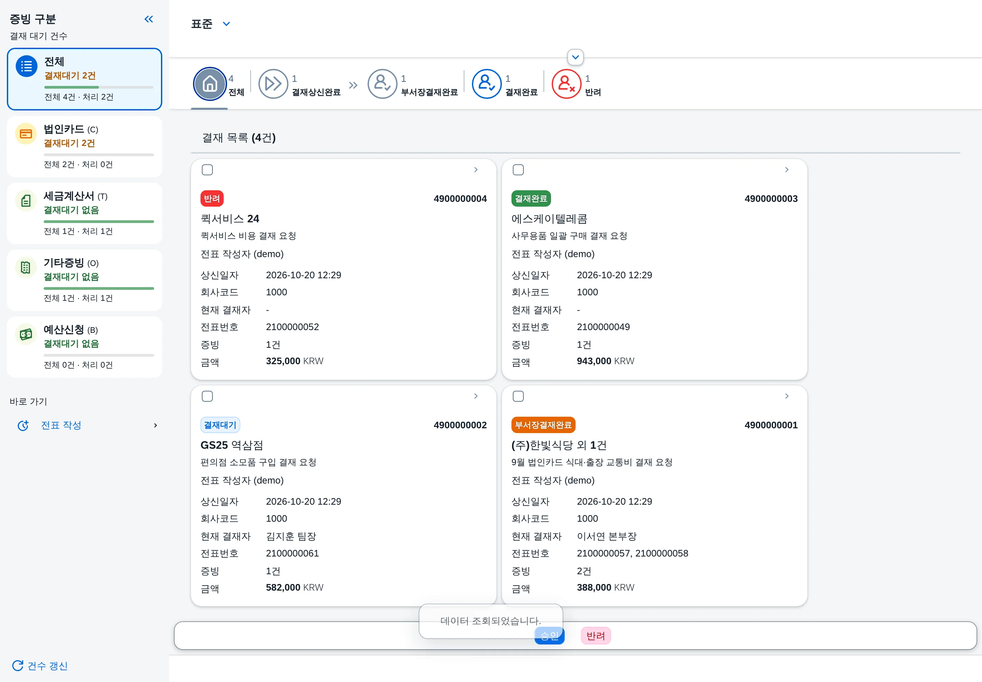Click the 582,000 KRW amount
The image size is (982, 682).
294,588
